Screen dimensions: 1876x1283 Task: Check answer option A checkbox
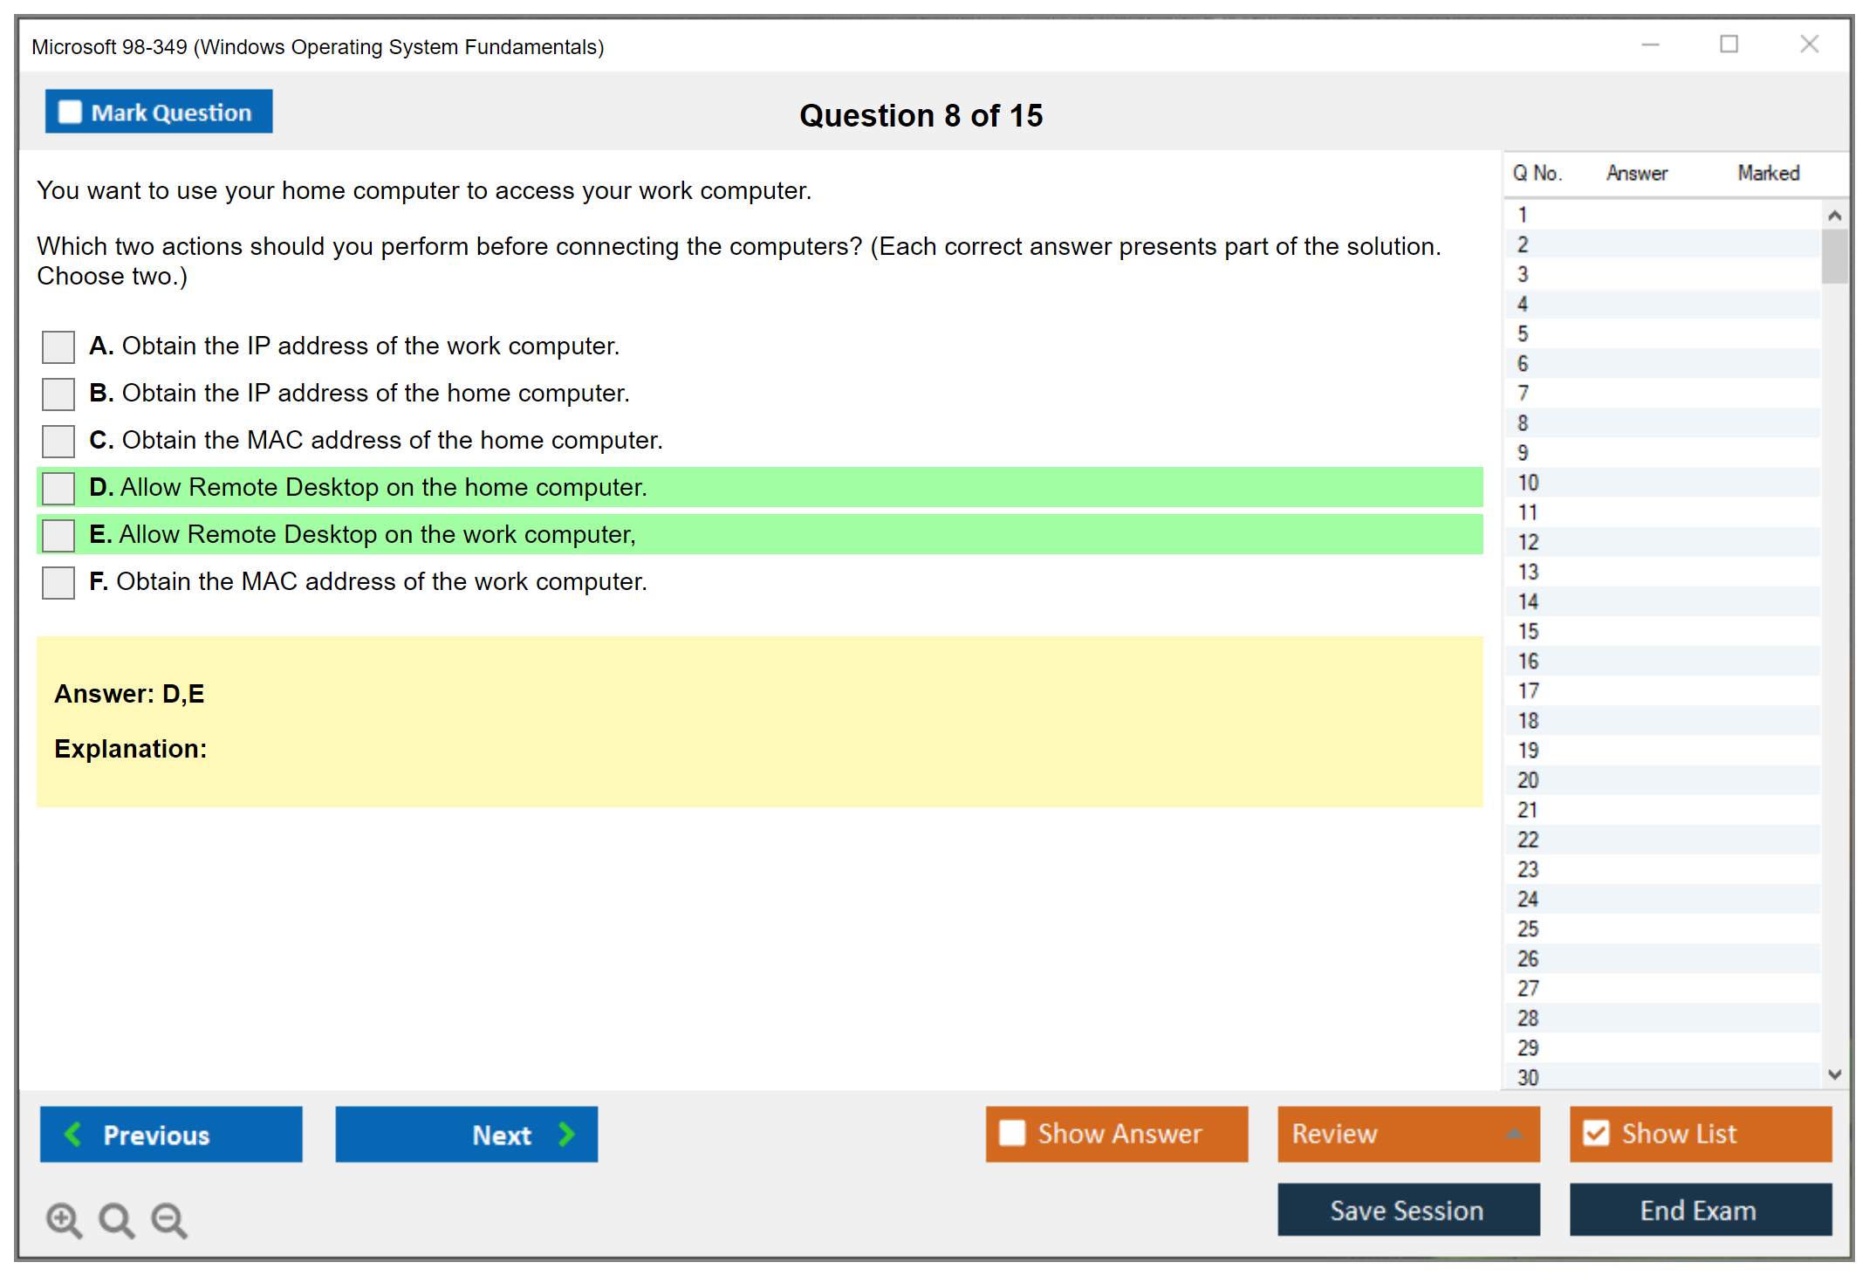click(58, 346)
